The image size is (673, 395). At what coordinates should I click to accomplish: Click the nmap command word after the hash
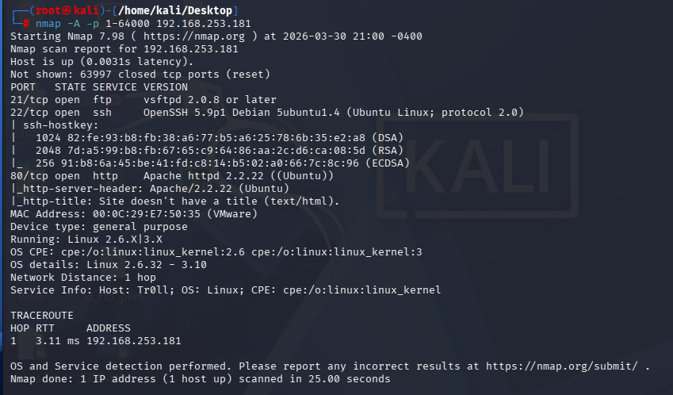[48, 24]
